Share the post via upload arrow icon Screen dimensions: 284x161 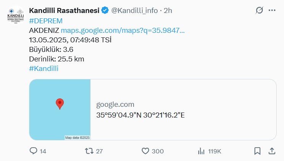coord(272,151)
